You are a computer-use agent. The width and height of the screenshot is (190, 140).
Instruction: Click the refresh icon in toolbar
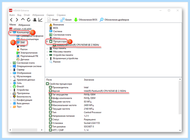(x=29, y=20)
